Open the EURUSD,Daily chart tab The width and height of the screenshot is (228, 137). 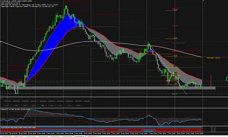coord(93,136)
